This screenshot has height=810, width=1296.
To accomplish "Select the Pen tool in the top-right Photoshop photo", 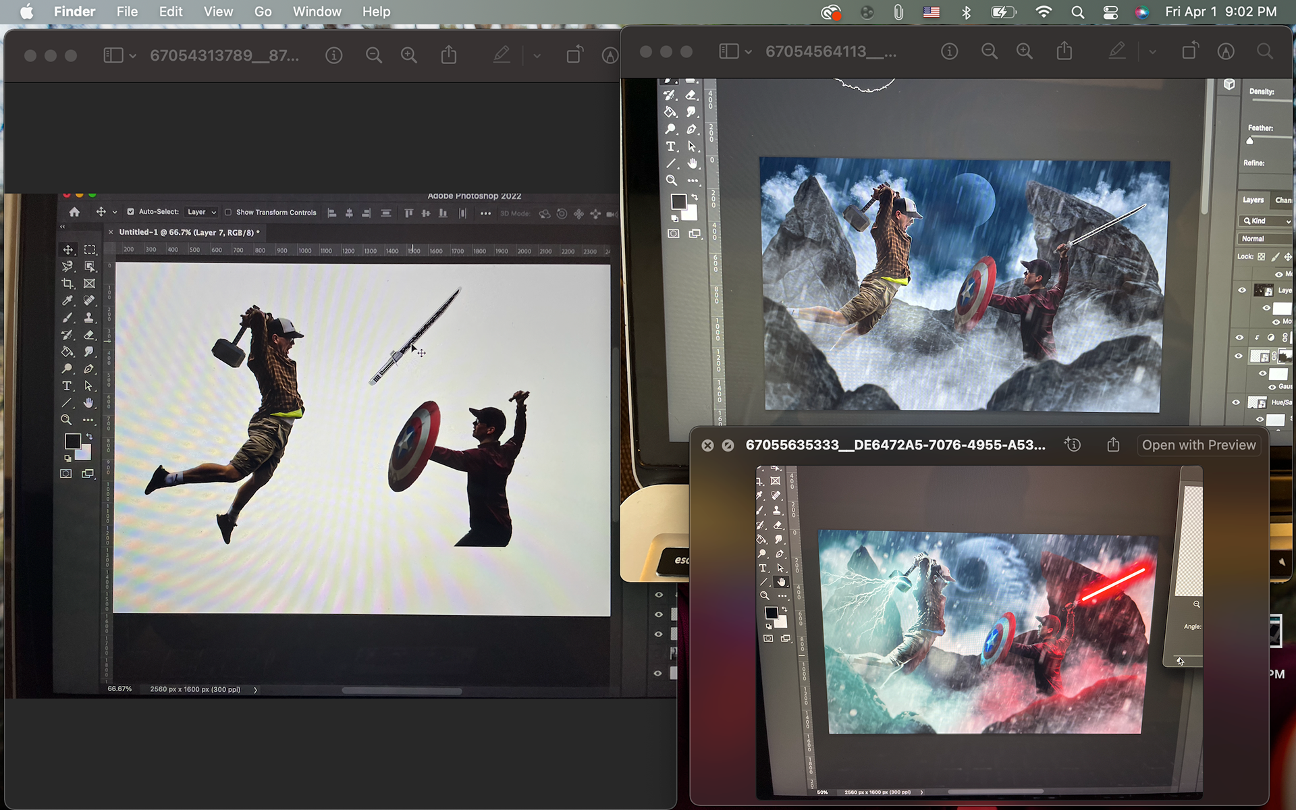I will 692,129.
